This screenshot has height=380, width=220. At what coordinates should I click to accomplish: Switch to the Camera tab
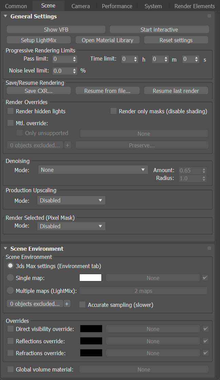(81, 6)
